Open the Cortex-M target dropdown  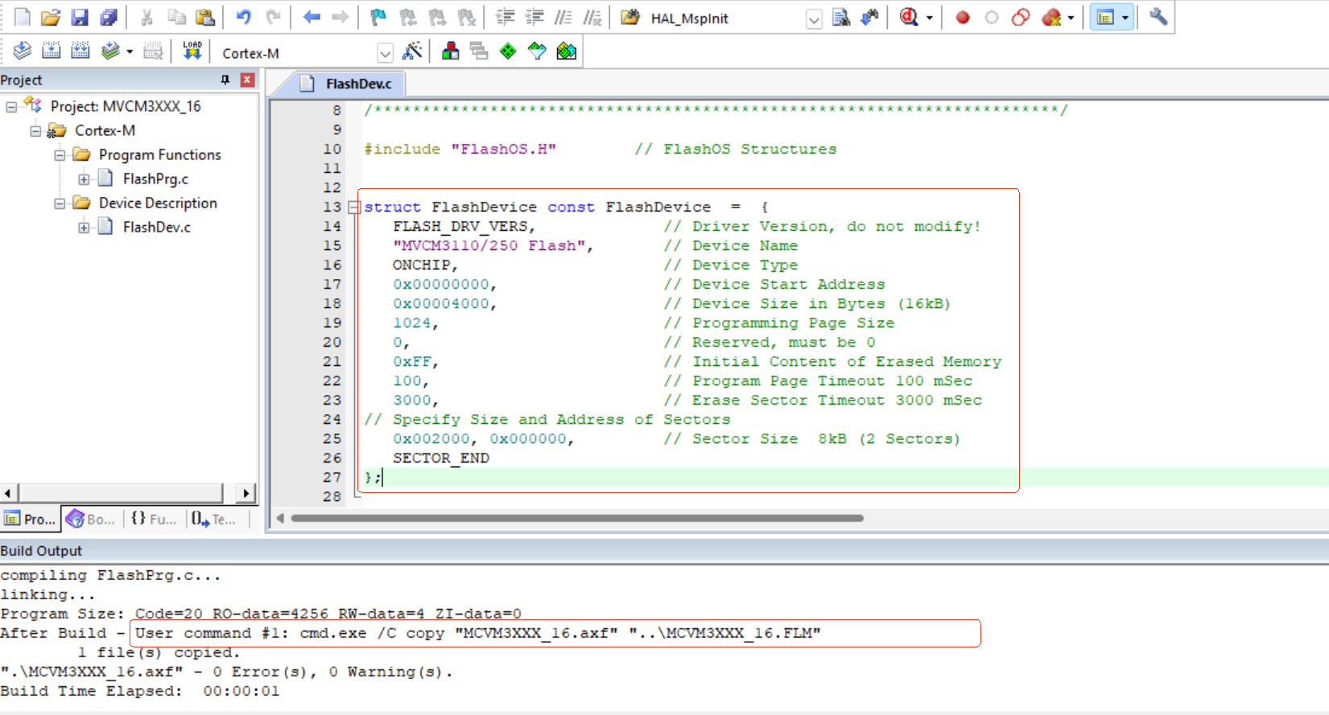(385, 54)
